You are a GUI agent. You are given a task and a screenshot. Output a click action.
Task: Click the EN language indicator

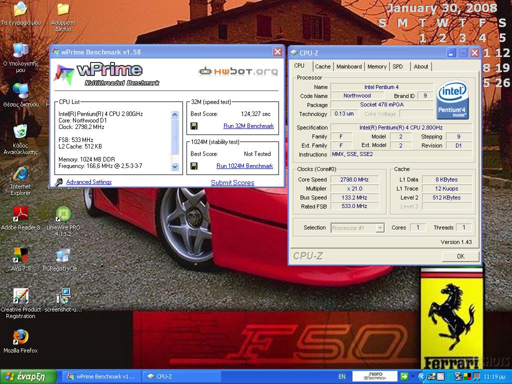[x=342, y=376]
